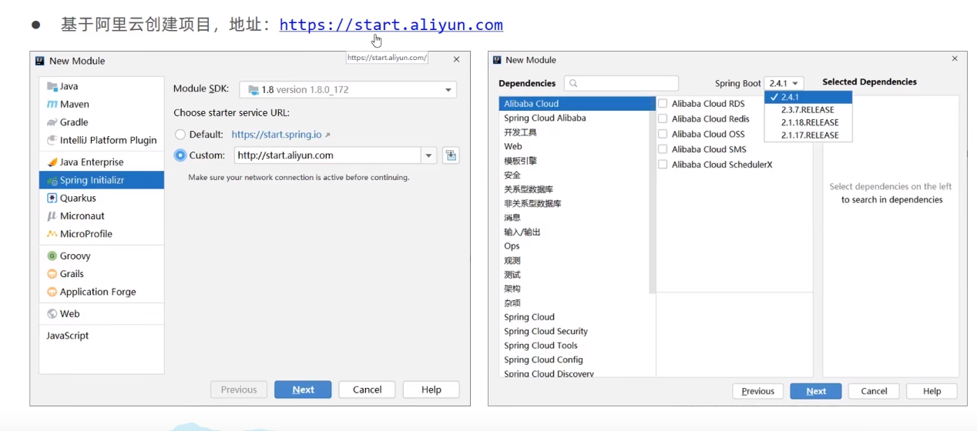977x431 pixels.
Task: Choose Quarkus module type
Action: (x=101, y=198)
